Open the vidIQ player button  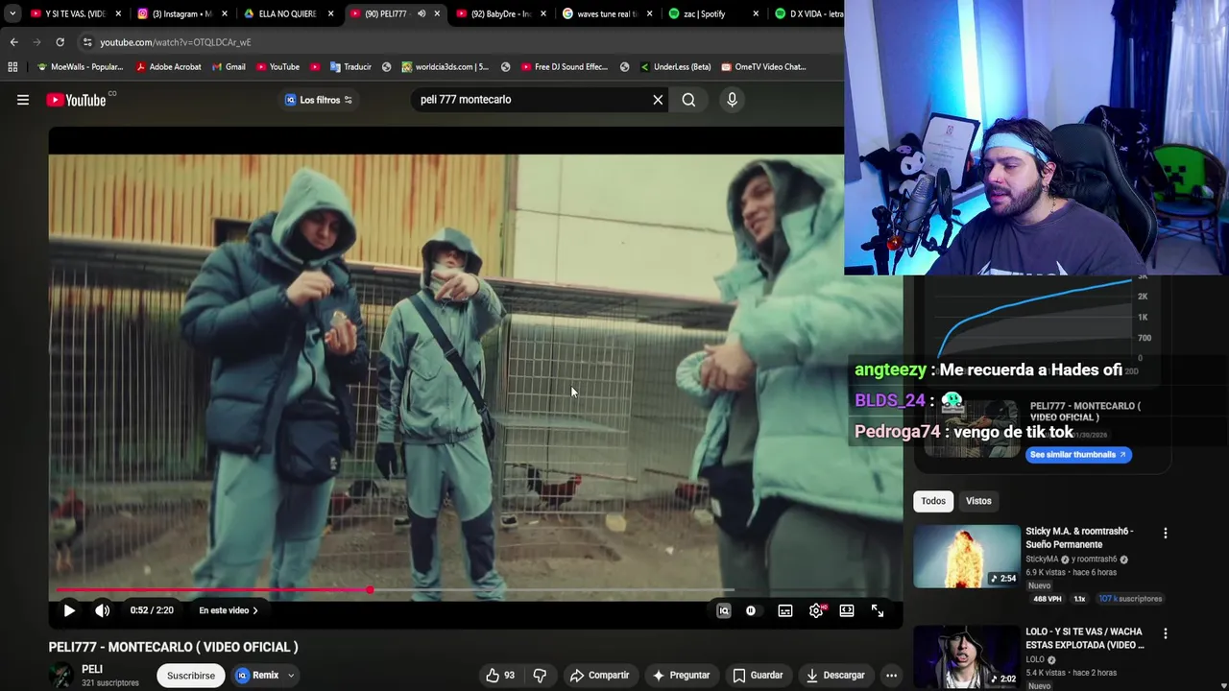point(724,610)
